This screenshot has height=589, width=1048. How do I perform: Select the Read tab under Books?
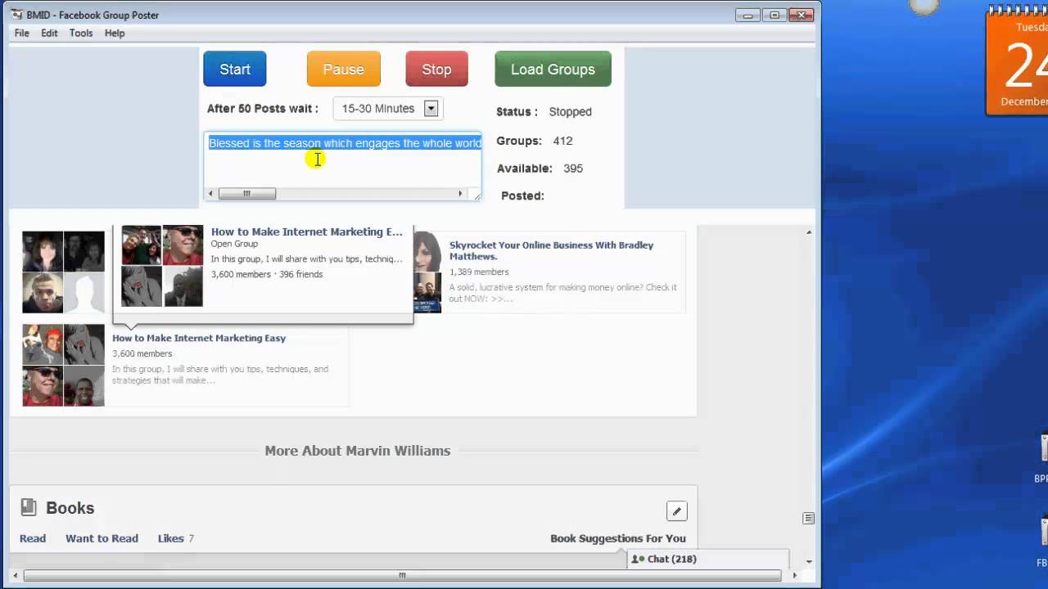[33, 538]
